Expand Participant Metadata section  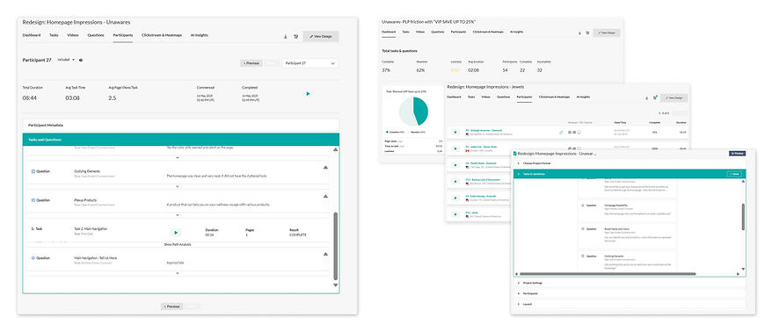coord(181,126)
